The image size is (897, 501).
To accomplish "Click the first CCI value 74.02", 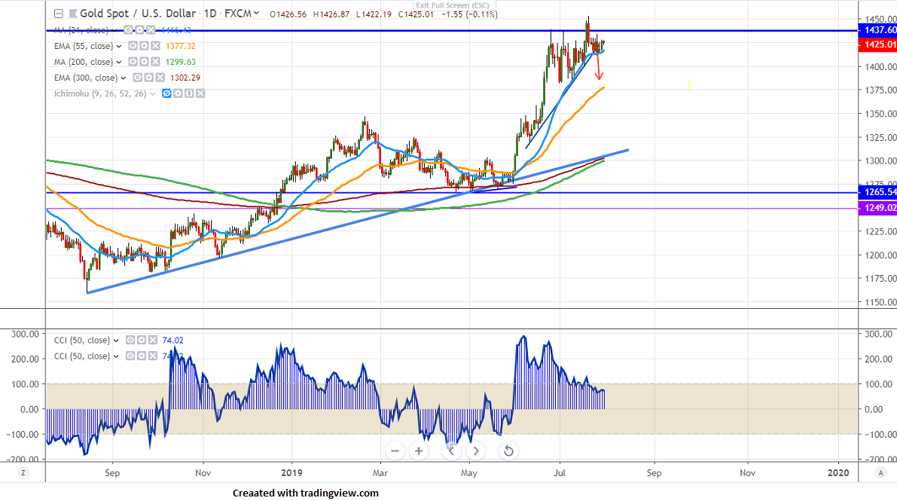I will pos(172,341).
